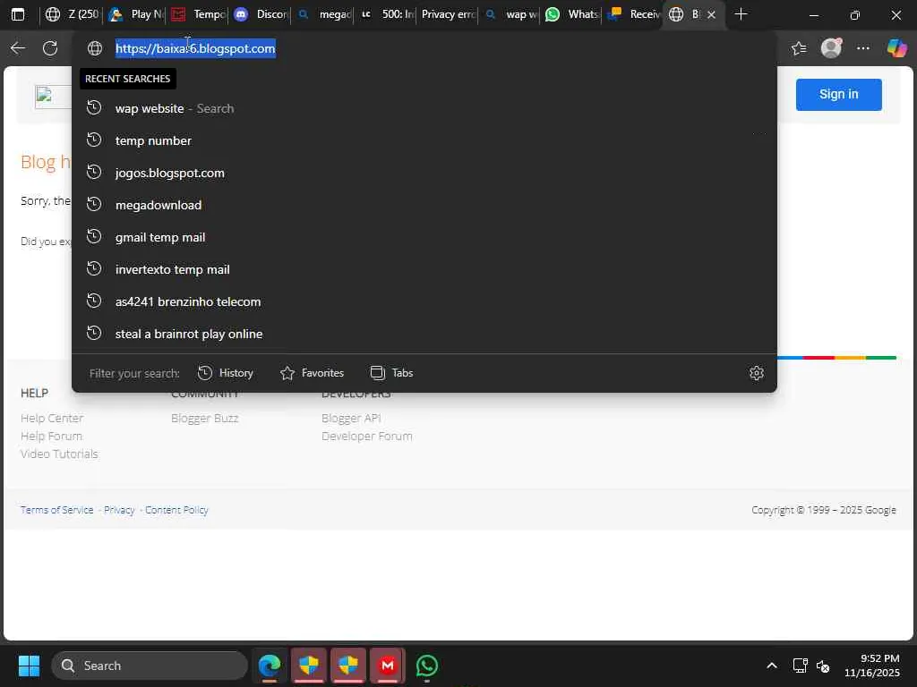Open Settings and more ellipsis menu
Viewport: 917px width, 687px height.
click(863, 48)
